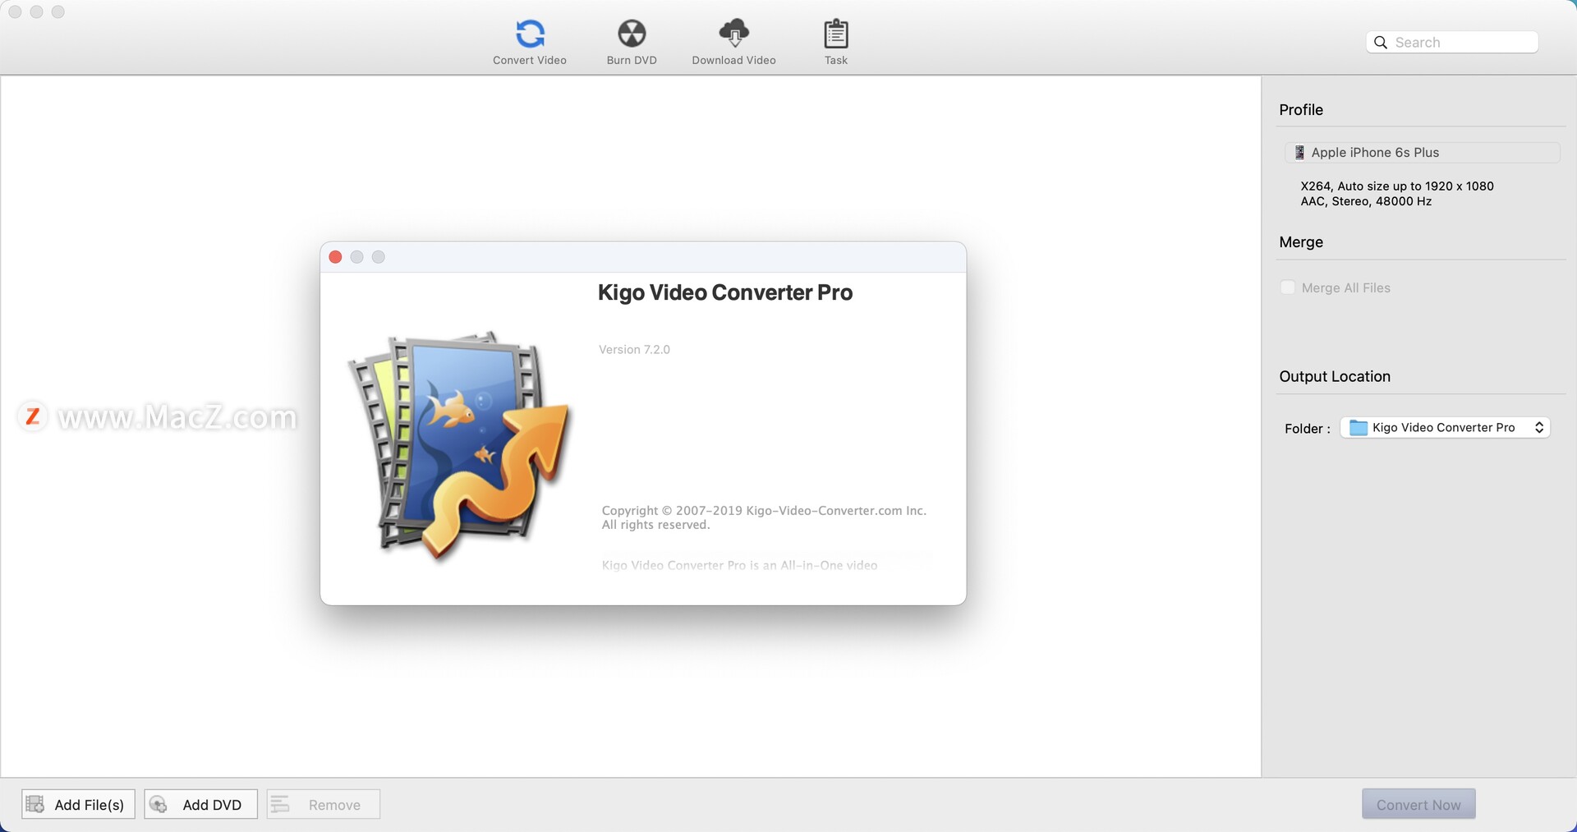Click the Folder dropdown stepper arrows
1577x832 pixels.
[x=1539, y=427]
